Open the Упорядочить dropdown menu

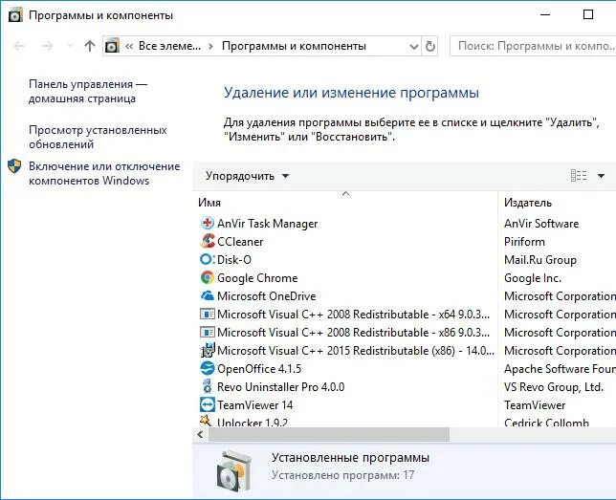pos(247,176)
